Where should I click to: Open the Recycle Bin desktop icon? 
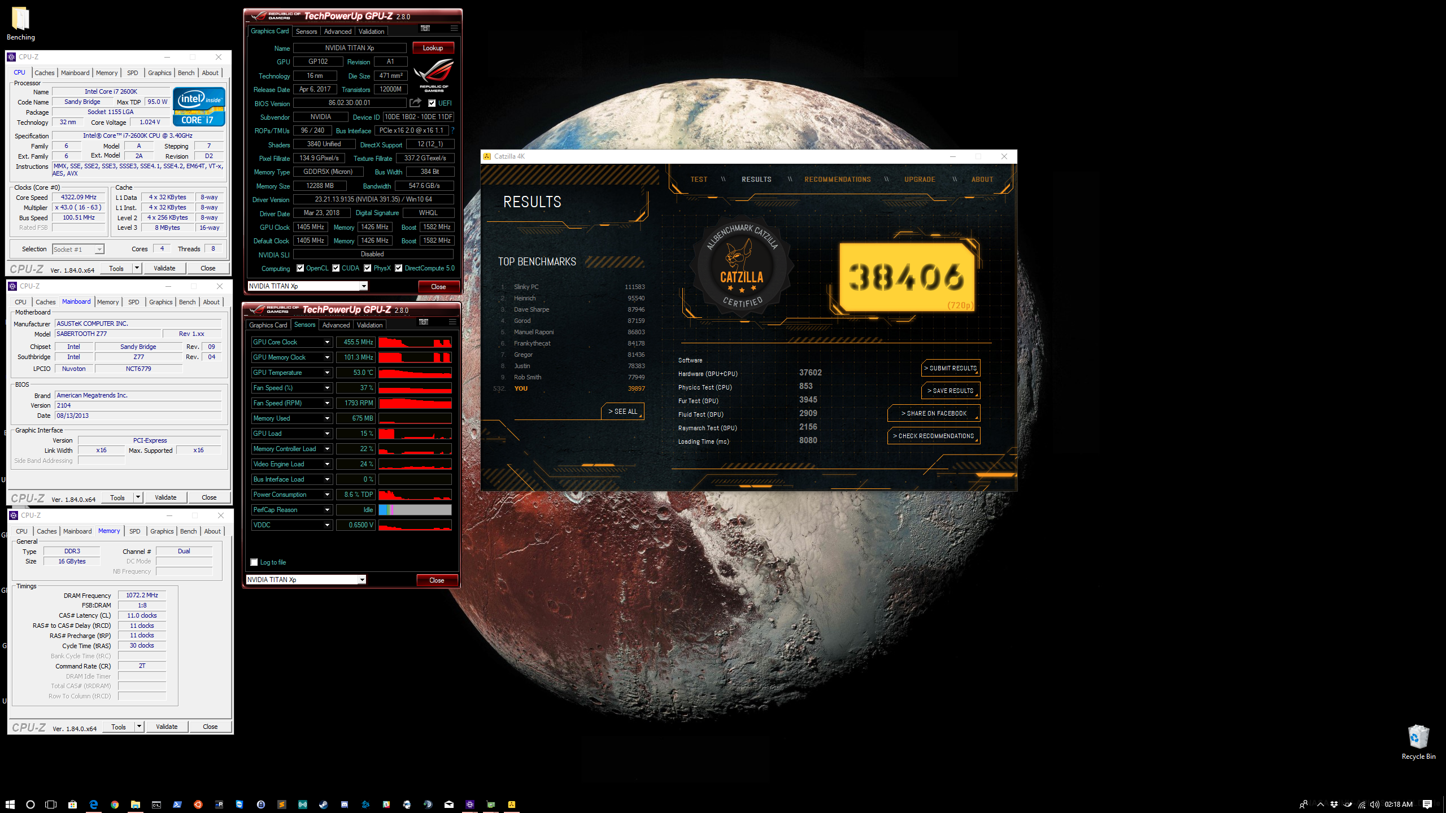click(1418, 742)
